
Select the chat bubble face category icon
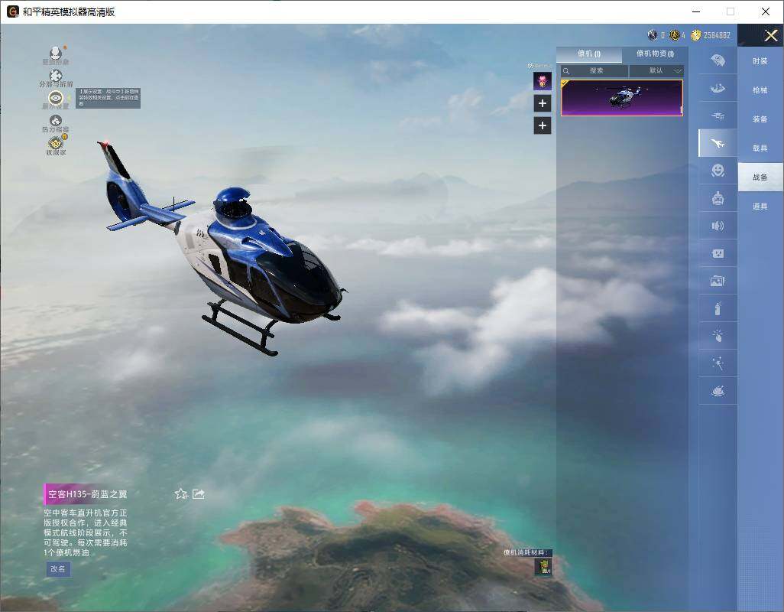(x=718, y=253)
